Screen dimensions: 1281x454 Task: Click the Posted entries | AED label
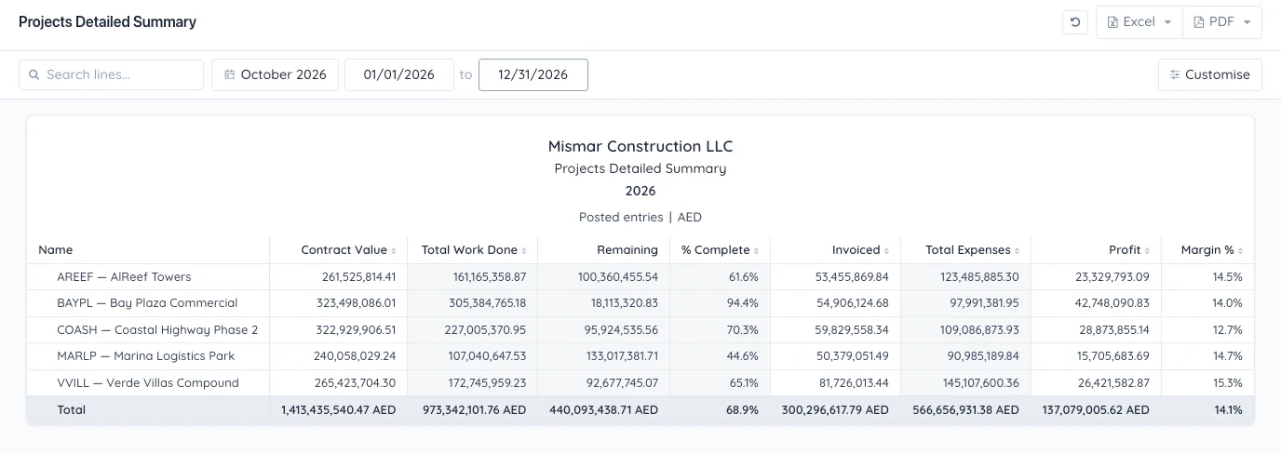click(x=640, y=217)
